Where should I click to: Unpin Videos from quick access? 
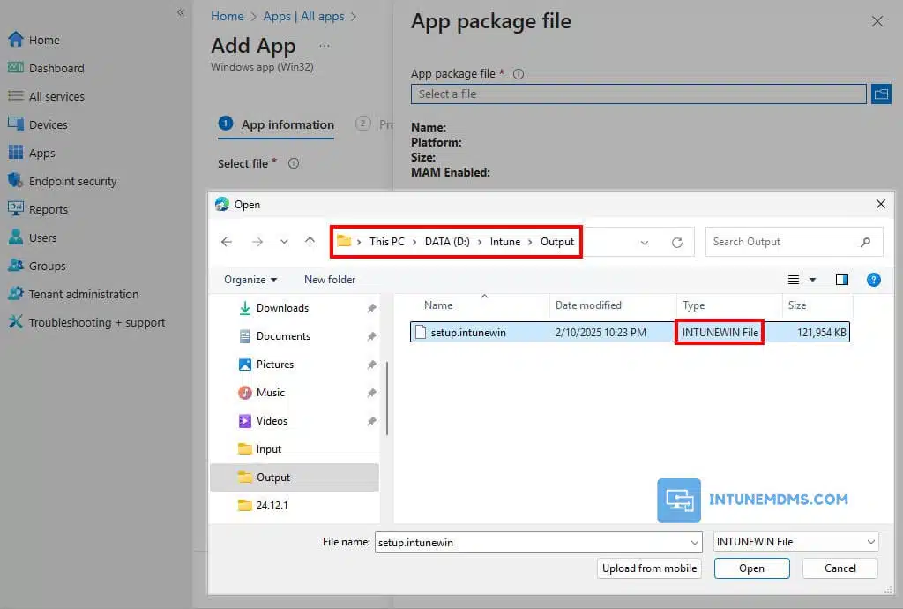click(372, 421)
